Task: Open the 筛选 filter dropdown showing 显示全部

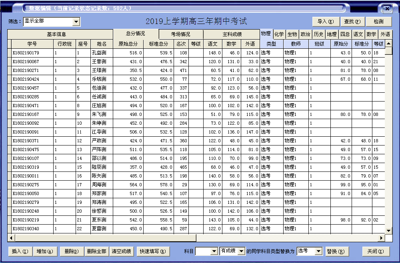Action: point(76,22)
